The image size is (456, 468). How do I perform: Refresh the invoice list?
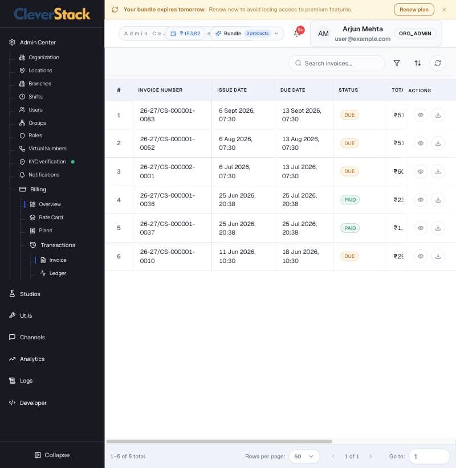pos(437,63)
